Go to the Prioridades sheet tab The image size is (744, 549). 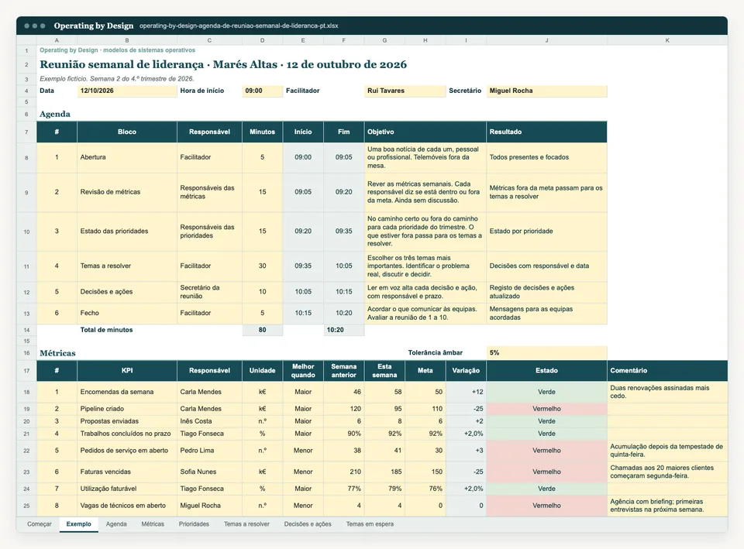click(x=194, y=524)
